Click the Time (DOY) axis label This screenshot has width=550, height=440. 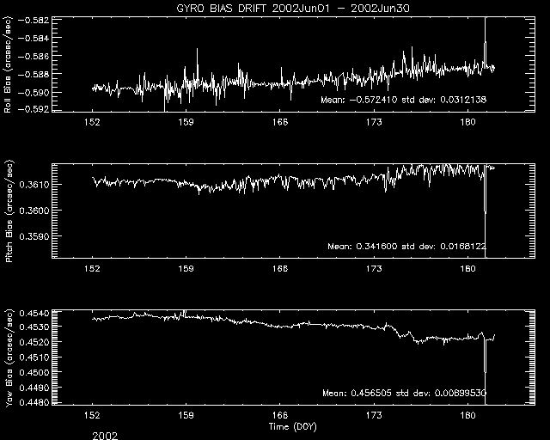coord(293,427)
